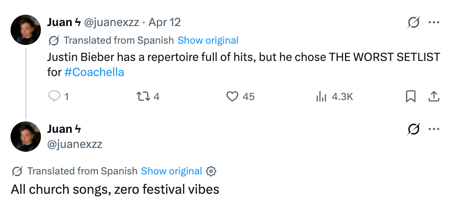The image size is (453, 211).
Task: Open the #Coachella hashtag
Action: (94, 72)
